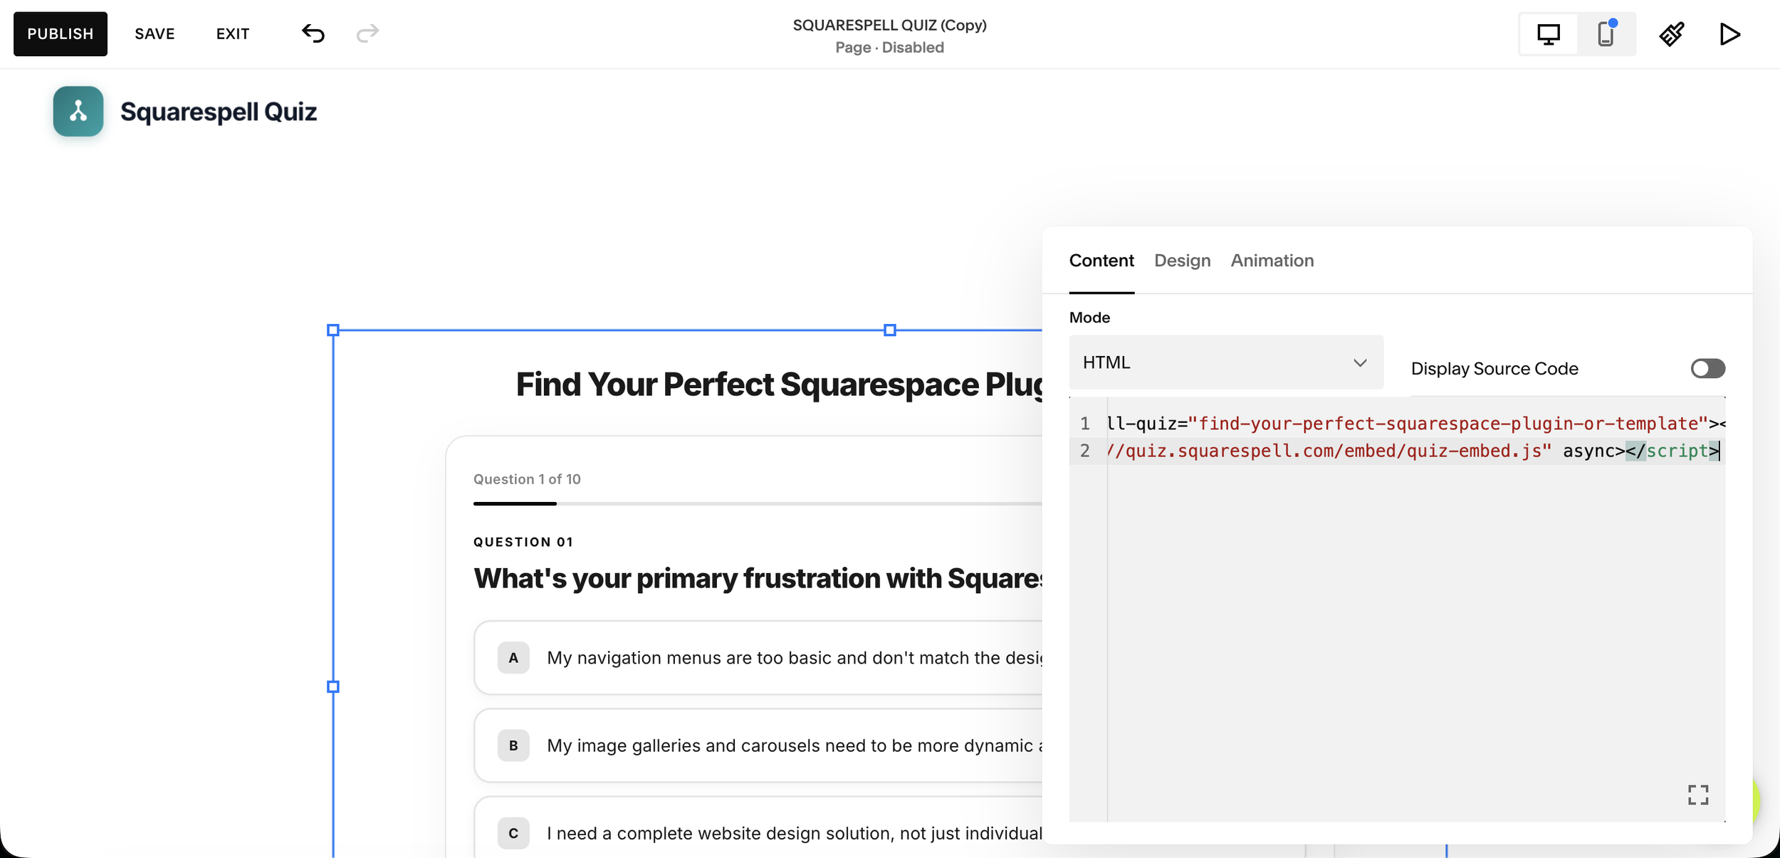Switch to mobile view icon

[x=1606, y=34]
